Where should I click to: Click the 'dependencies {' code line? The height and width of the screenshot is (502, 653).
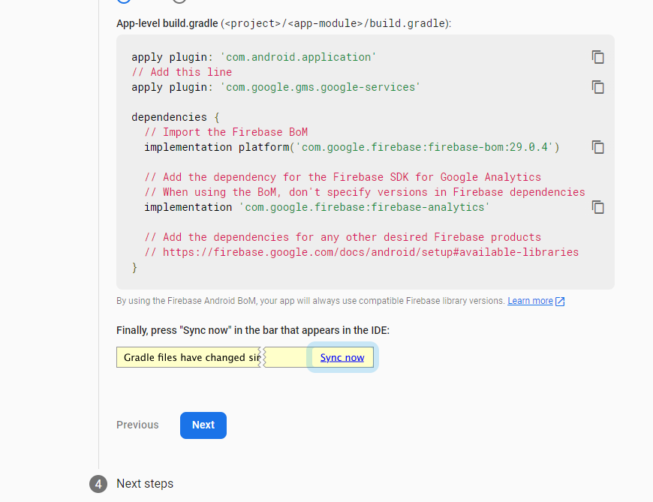[176, 117]
